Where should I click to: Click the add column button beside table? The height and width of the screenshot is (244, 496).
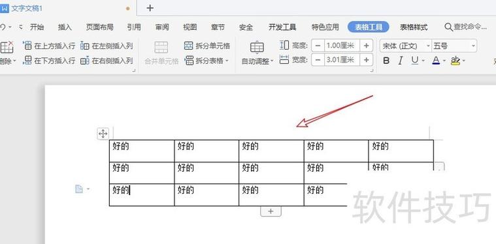pos(439,166)
